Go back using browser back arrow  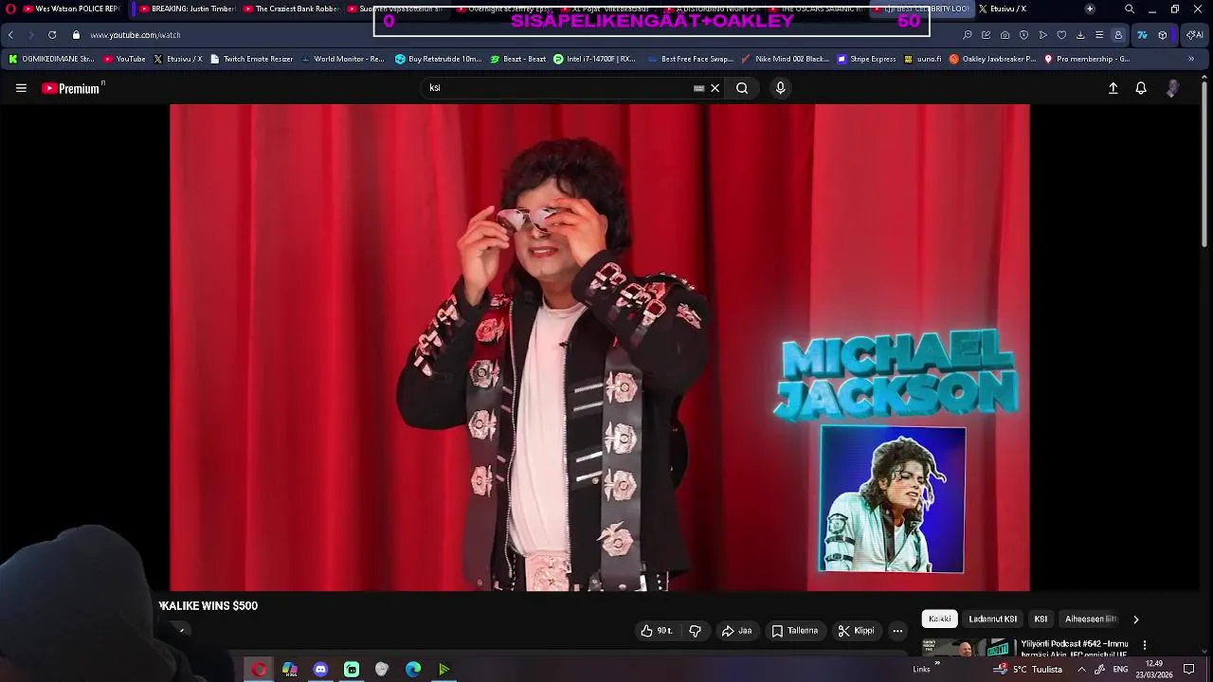[x=10, y=35]
